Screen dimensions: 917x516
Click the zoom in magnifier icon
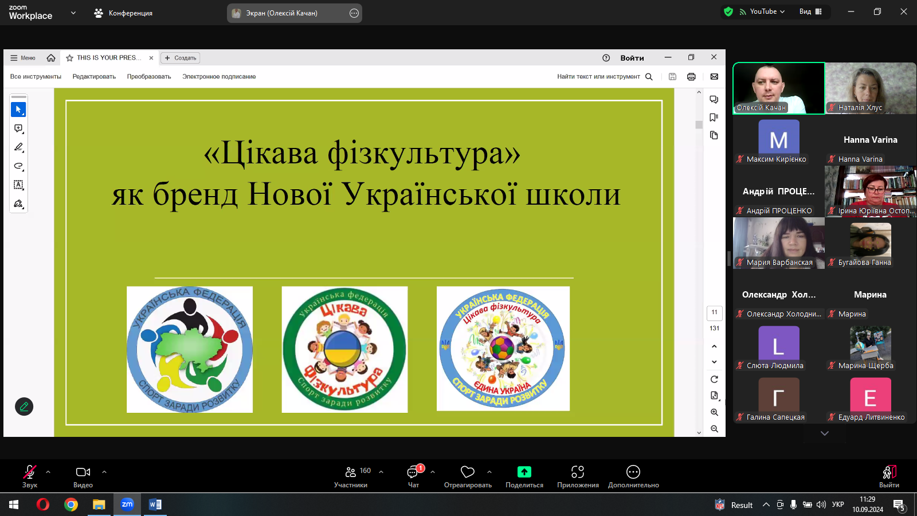coord(714,412)
